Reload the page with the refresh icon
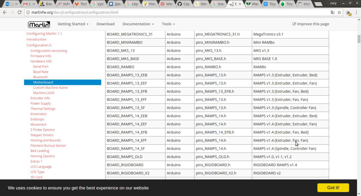Viewport: 361px width, 196px height. [19, 12]
